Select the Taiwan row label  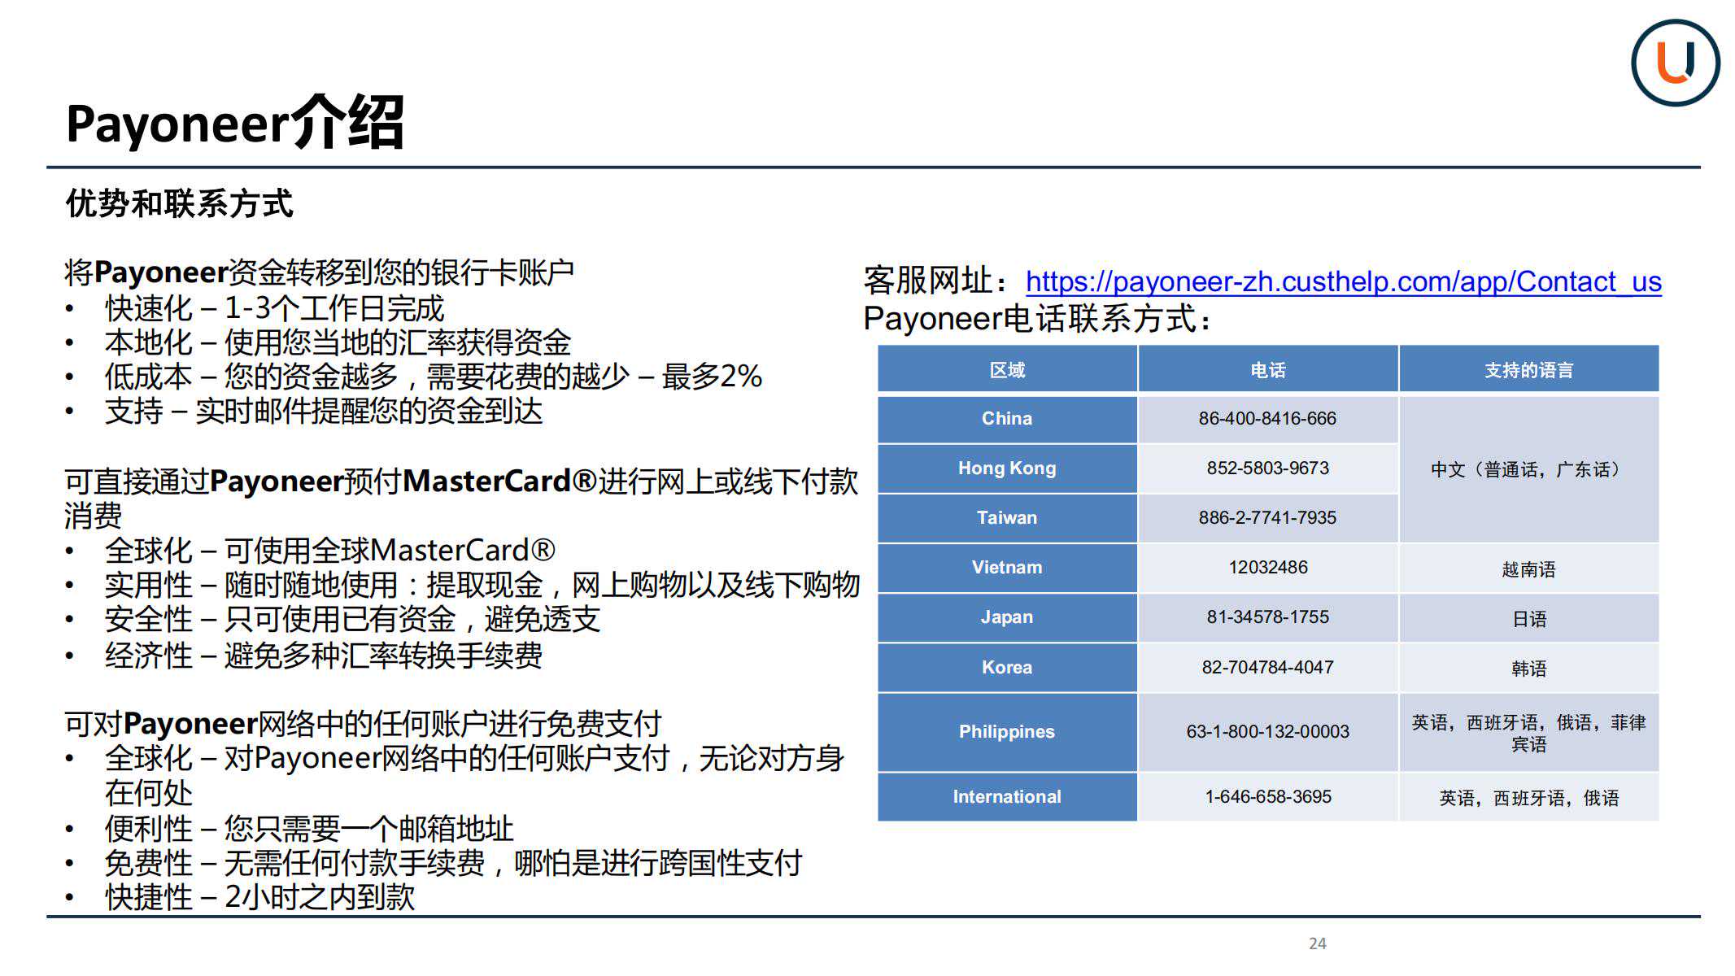pyautogui.click(x=1007, y=518)
